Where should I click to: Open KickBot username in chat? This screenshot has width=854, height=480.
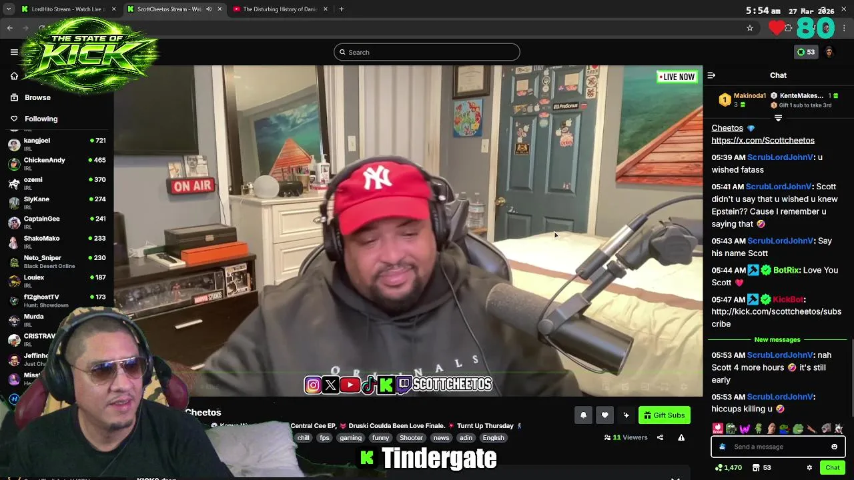[x=789, y=299]
